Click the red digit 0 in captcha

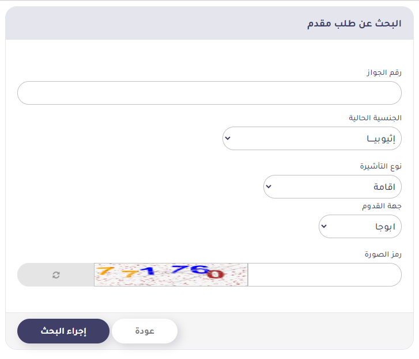pyautogui.click(x=215, y=275)
